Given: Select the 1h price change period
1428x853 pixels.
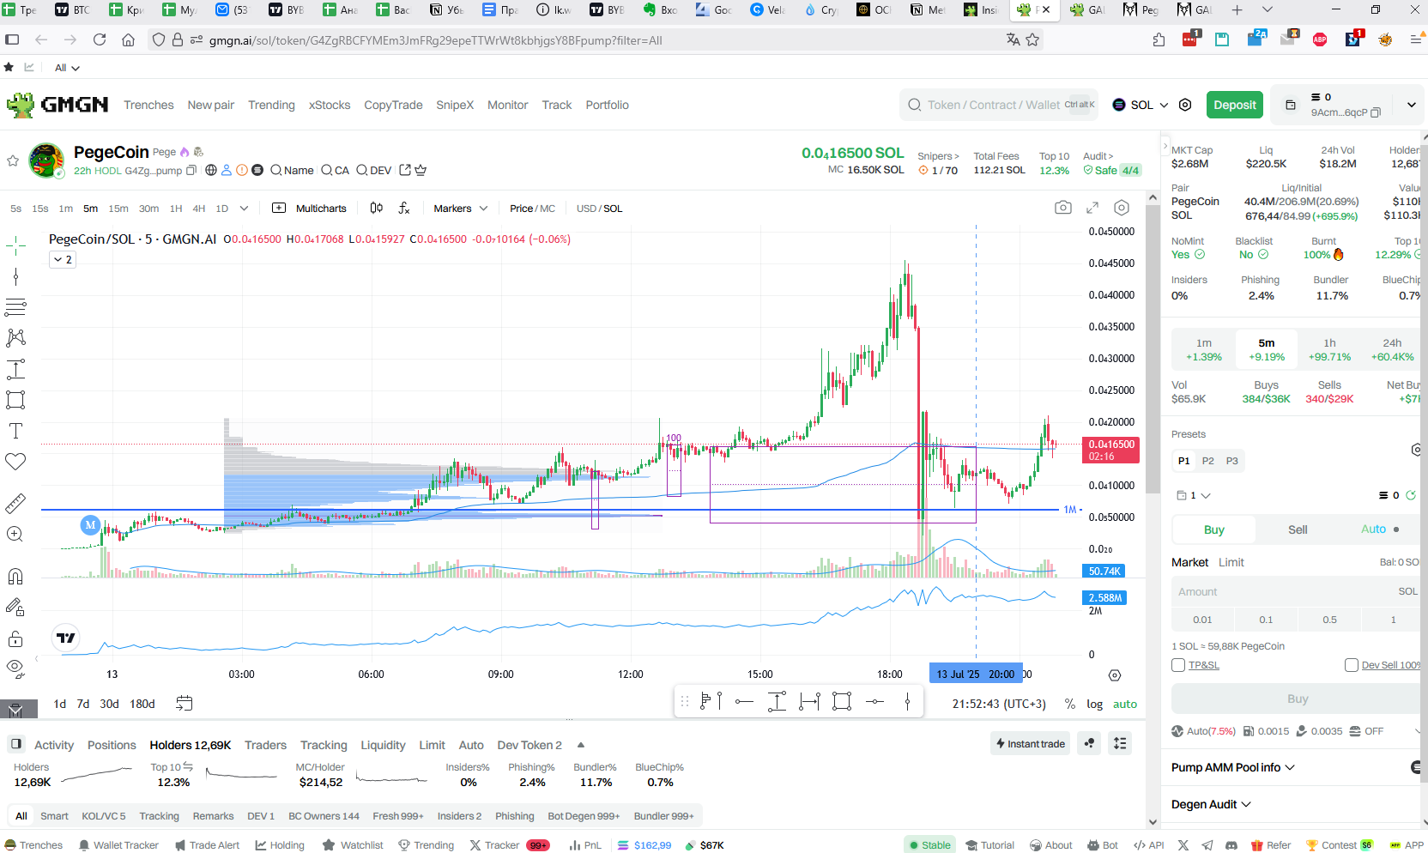Looking at the screenshot, I should (1329, 349).
